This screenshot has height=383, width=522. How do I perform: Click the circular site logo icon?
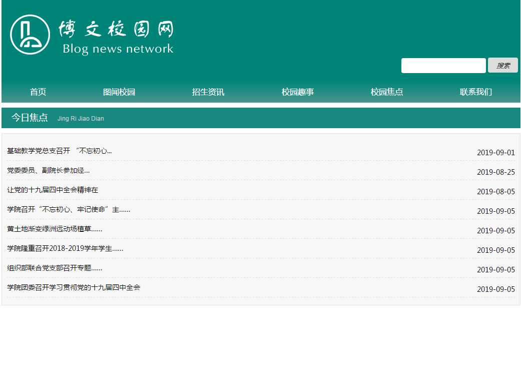[x=30, y=35]
